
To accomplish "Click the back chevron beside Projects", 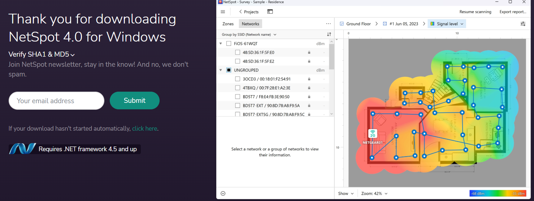I will 240,12.
